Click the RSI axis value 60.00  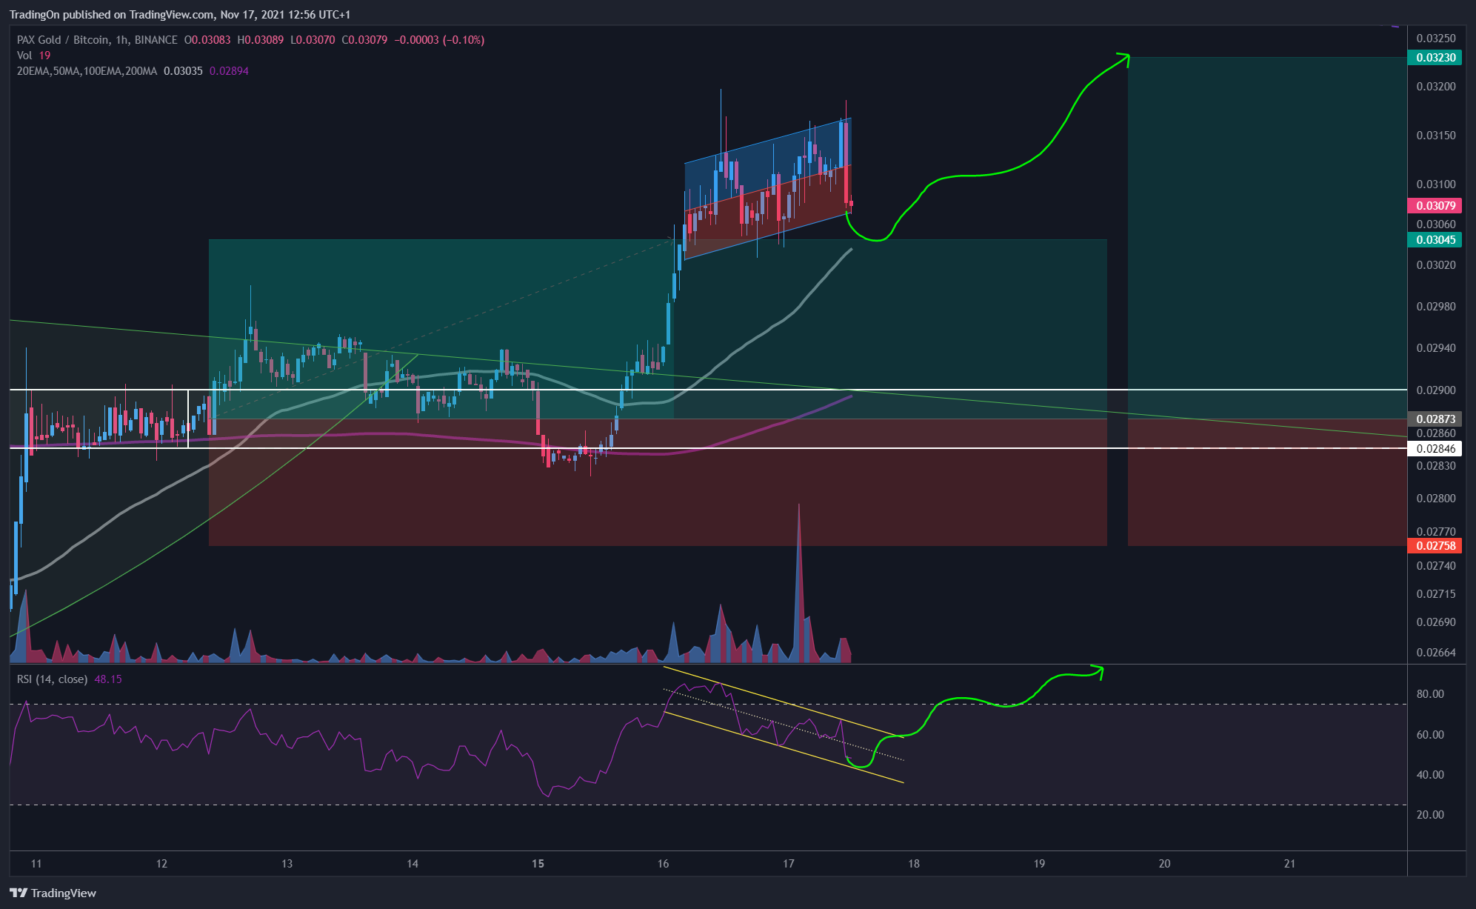point(1429,735)
